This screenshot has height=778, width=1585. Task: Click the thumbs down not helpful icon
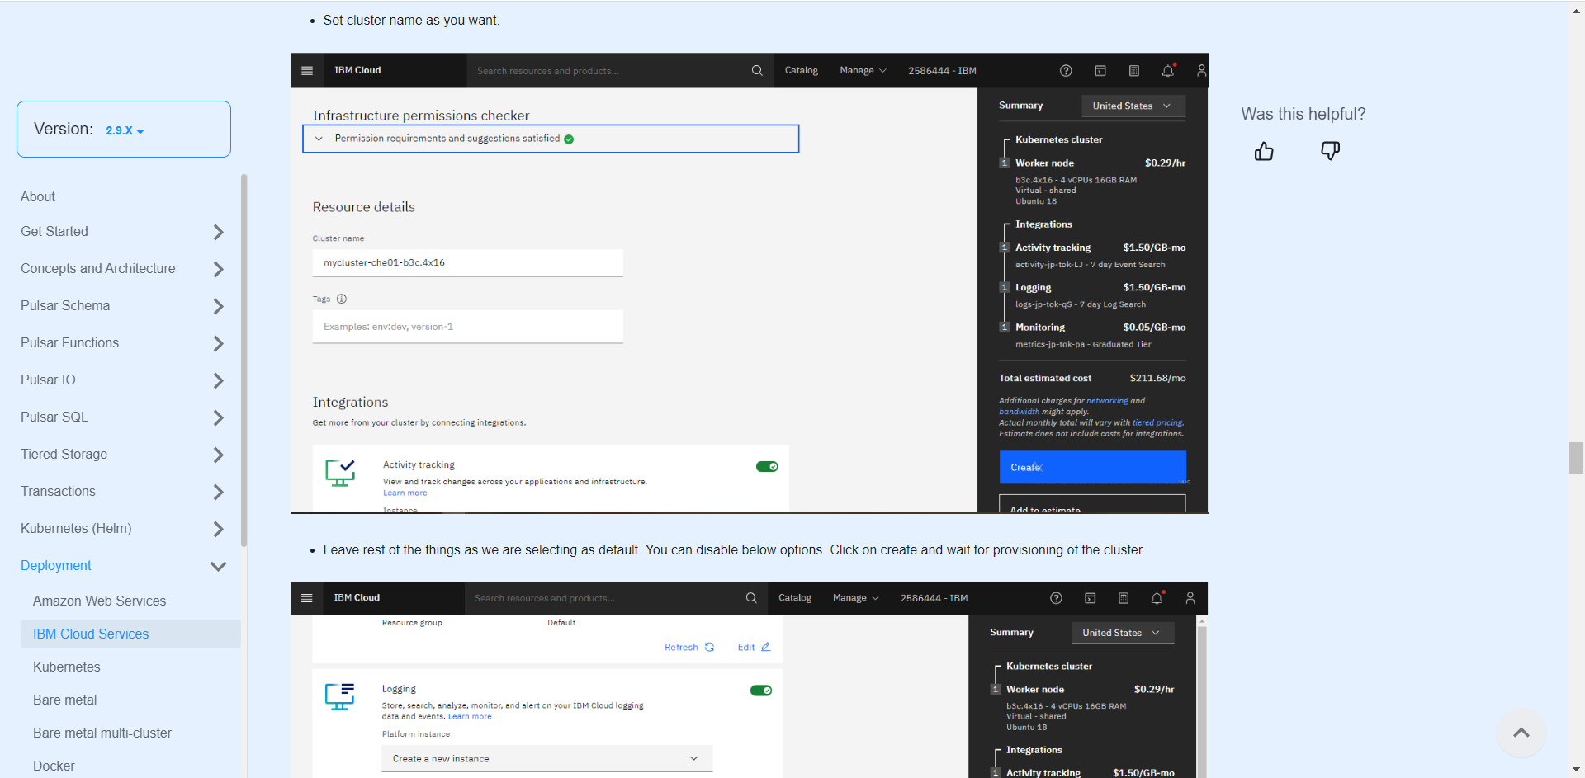[1330, 151]
